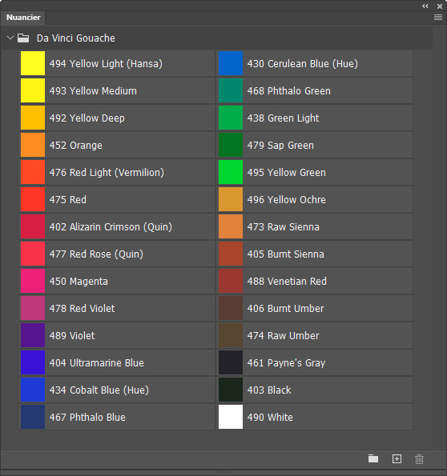
Task: Delete swatch using the trash icon
Action: pos(419,459)
